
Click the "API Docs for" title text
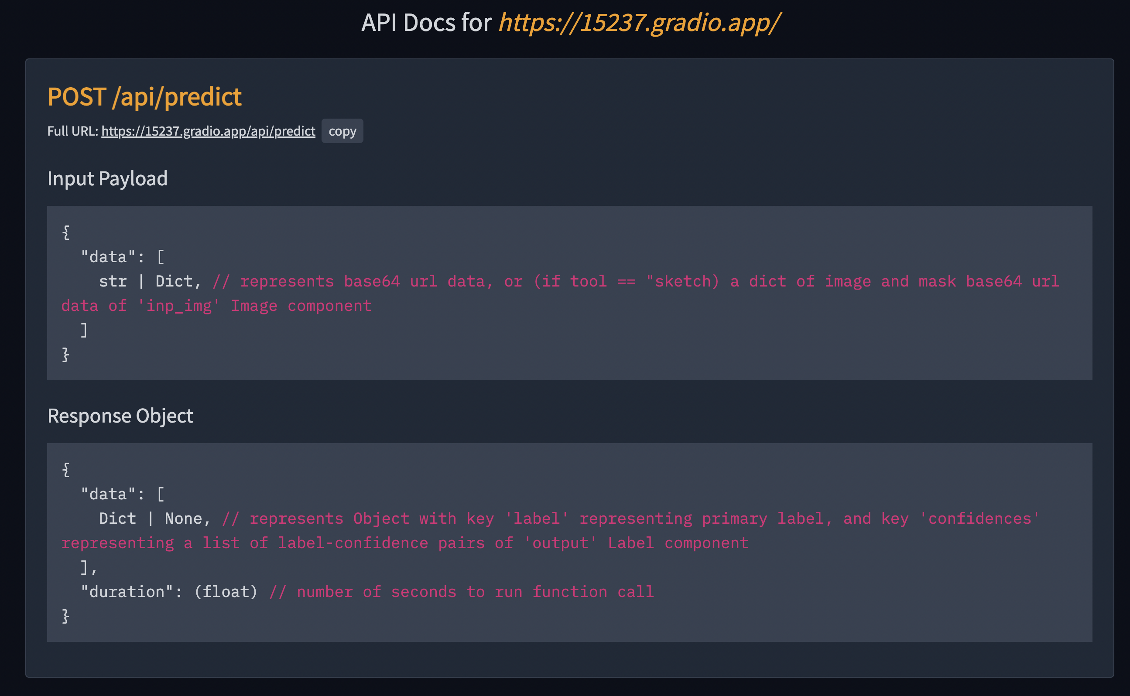tap(426, 22)
